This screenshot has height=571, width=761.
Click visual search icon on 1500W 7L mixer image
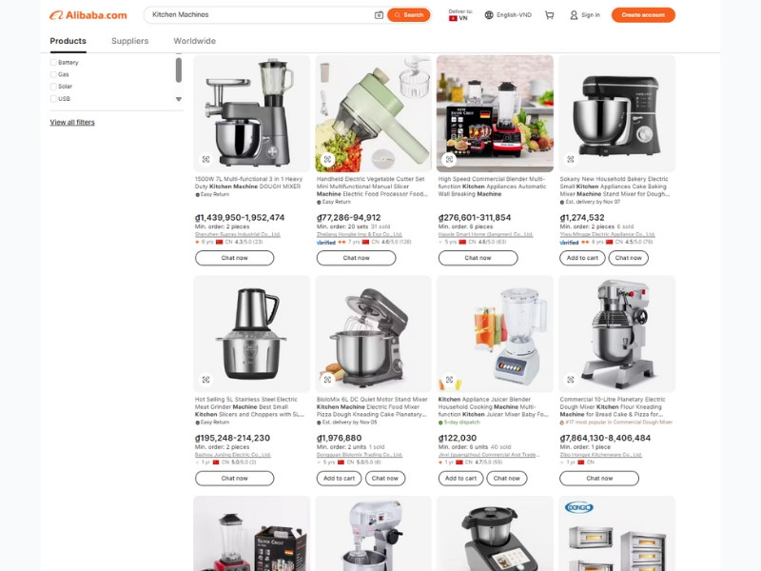point(205,159)
